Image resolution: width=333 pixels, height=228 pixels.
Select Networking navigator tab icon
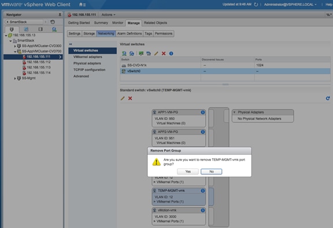(54, 29)
